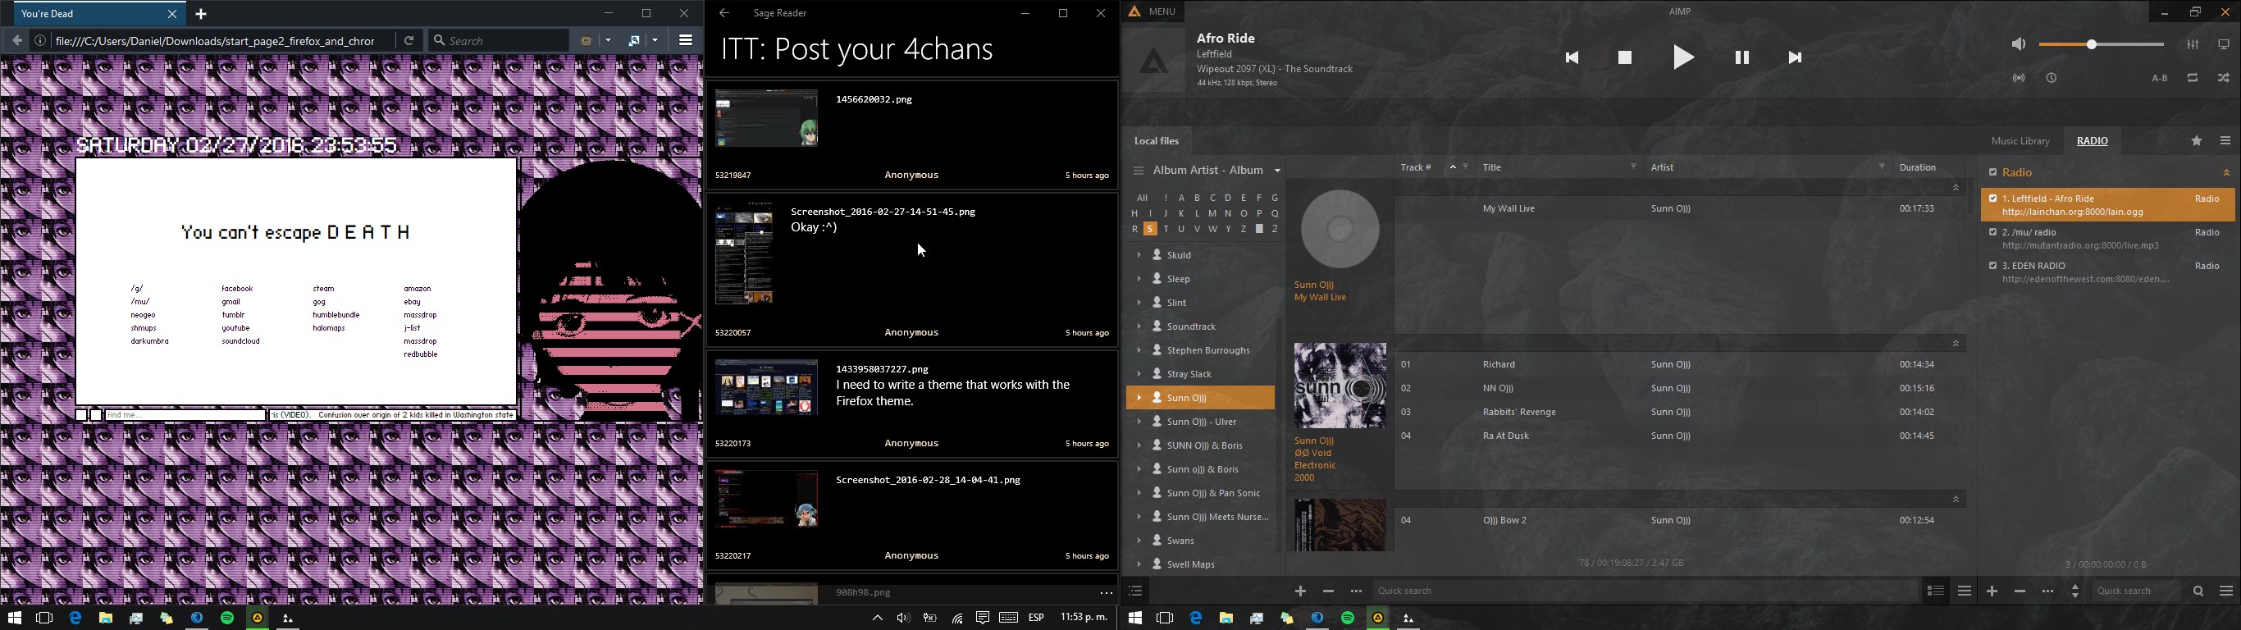The image size is (2241, 630).
Task: Filter artists by letter S
Action: 1150,230
